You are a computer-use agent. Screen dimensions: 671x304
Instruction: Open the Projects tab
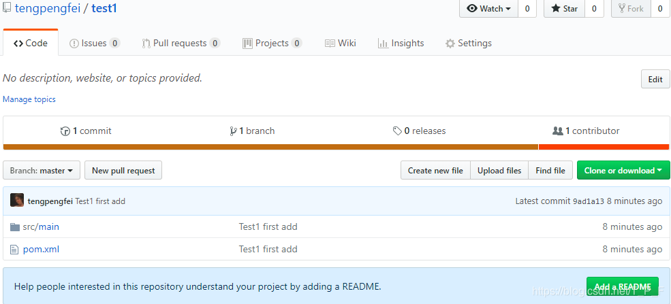click(272, 43)
